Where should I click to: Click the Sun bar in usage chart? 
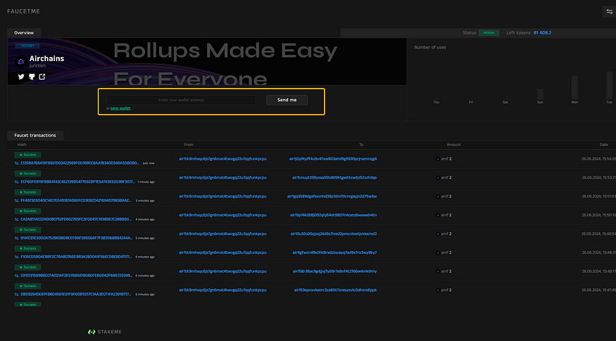(x=540, y=94)
